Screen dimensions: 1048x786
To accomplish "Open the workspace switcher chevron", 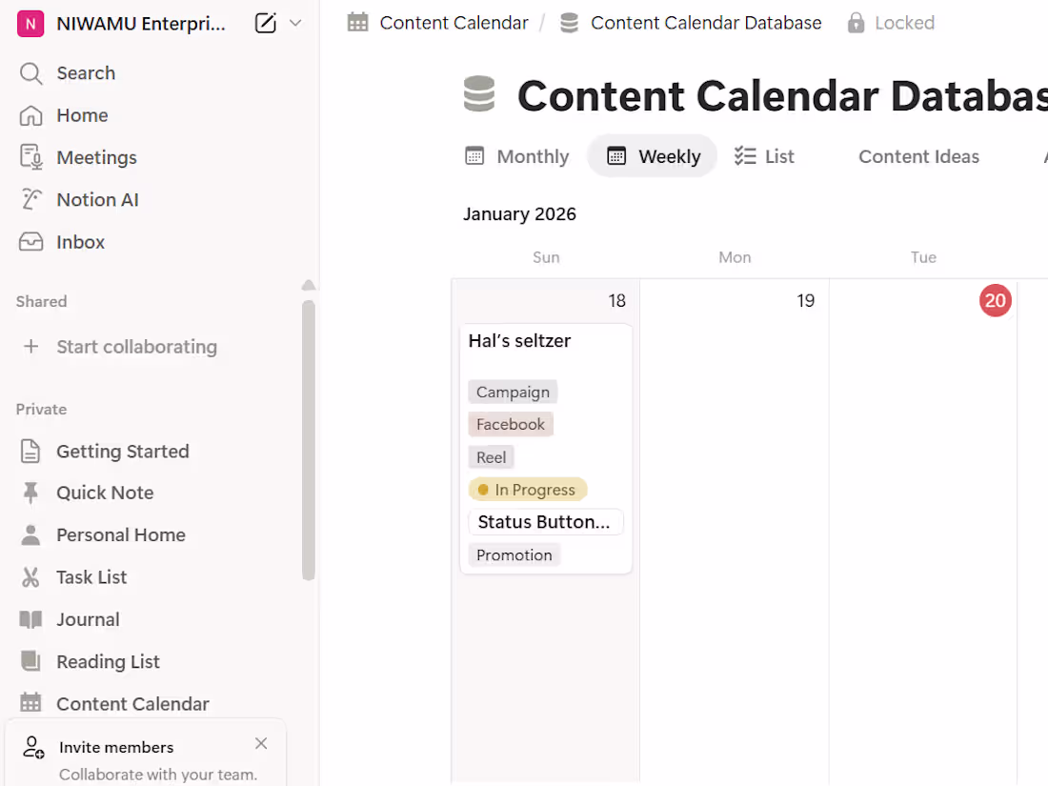I will (x=295, y=23).
